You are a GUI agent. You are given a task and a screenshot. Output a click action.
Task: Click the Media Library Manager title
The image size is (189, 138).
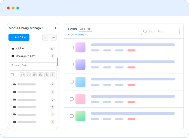coord(26,28)
